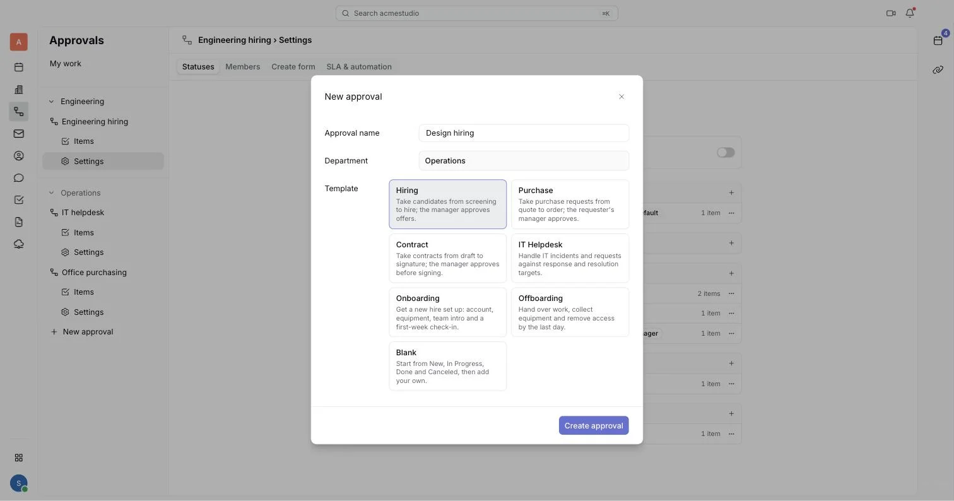Collapse the Engineering section in the sidebar
Viewport: 954px width, 501px height.
[52, 102]
